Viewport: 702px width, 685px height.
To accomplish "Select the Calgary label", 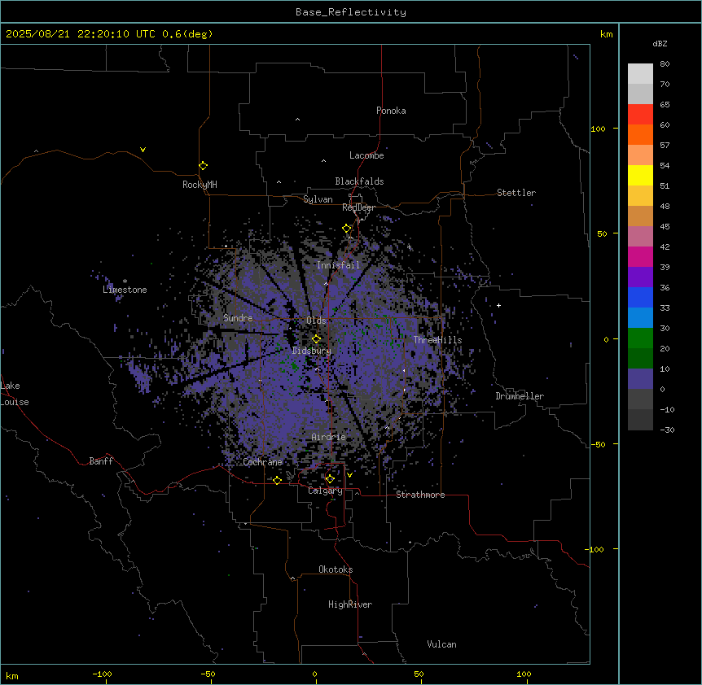I will coord(326,491).
